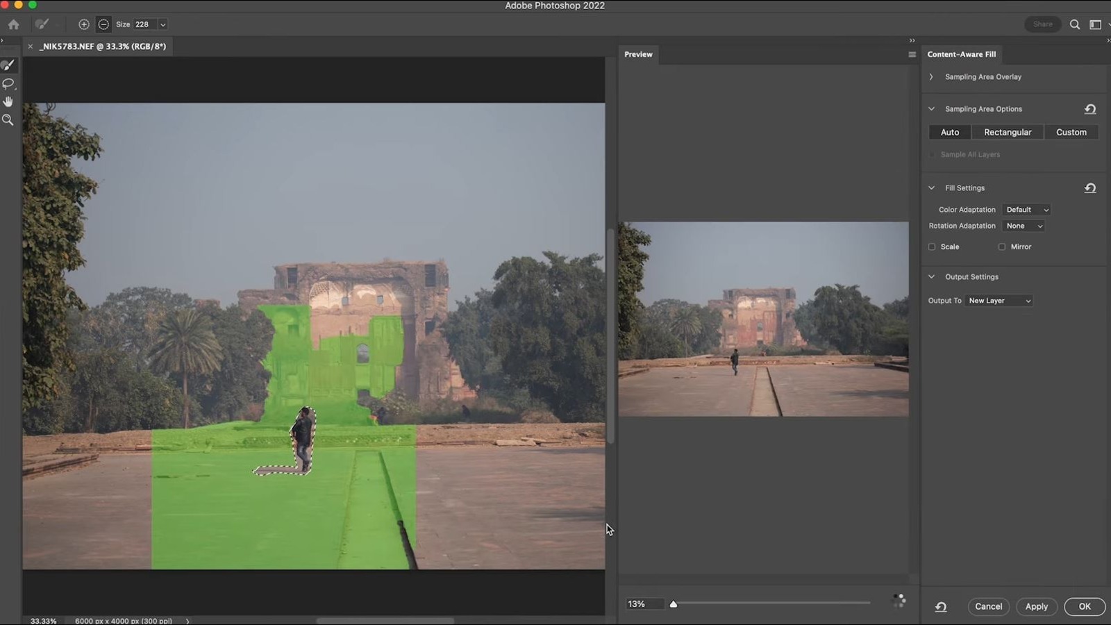The height and width of the screenshot is (625, 1111).
Task: Enable add to sampling area mode
Action: pos(83,24)
